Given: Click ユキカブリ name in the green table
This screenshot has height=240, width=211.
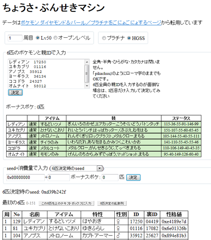Looking at the screenshot, I should [17, 130].
